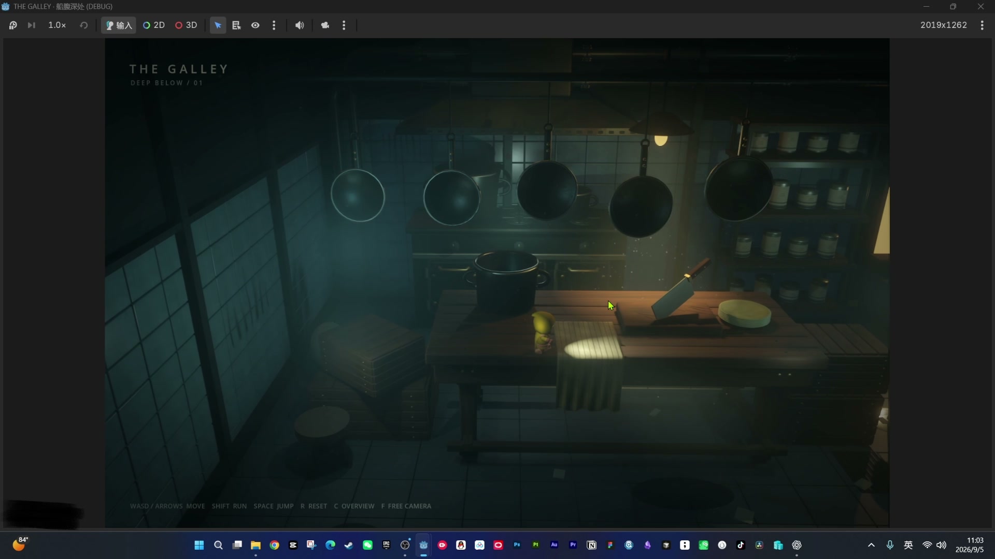Click the suspend/pause game icon
Image resolution: width=995 pixels, height=559 pixels.
click(13, 25)
